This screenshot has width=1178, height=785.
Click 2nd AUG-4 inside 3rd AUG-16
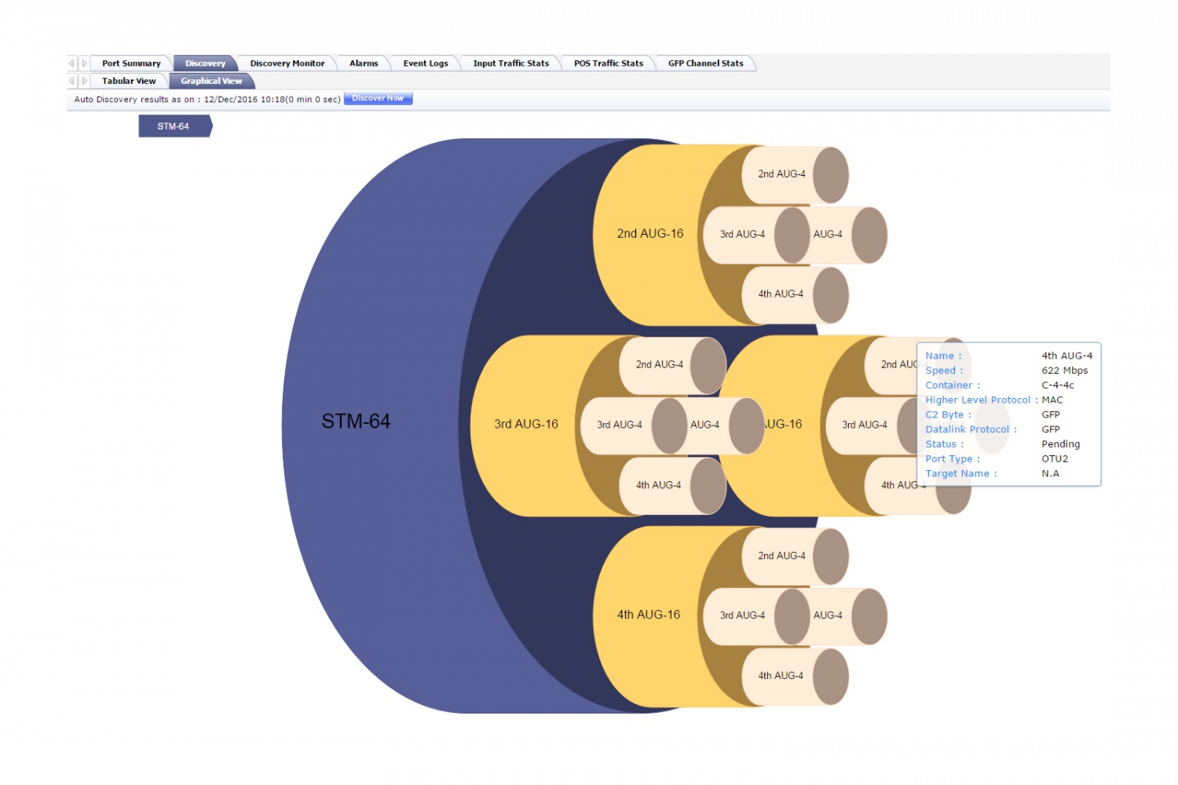click(x=671, y=365)
